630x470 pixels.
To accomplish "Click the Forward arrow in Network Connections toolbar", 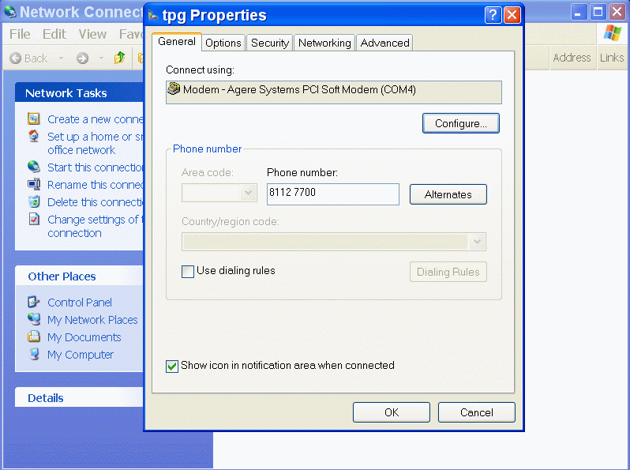I will (82, 58).
